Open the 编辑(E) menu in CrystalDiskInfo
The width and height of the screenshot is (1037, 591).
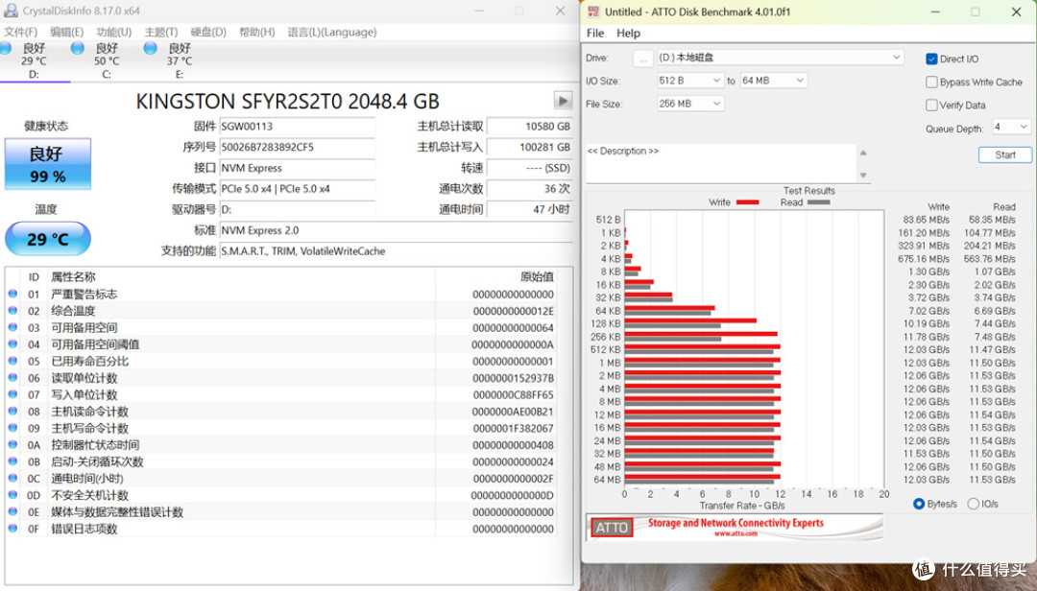click(x=67, y=32)
